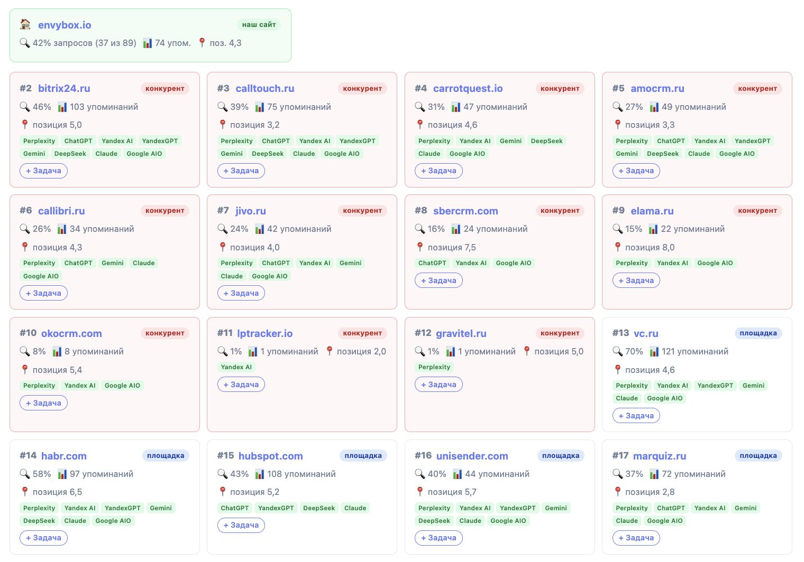
Task: Click the Задача button under jivo.ru
Action: (241, 293)
